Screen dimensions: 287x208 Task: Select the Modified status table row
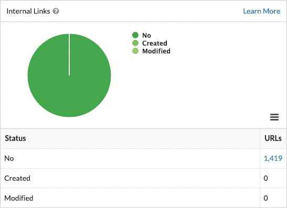coord(144,198)
